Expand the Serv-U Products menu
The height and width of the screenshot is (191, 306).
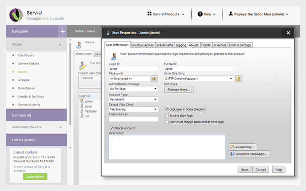pyautogui.click(x=166, y=14)
